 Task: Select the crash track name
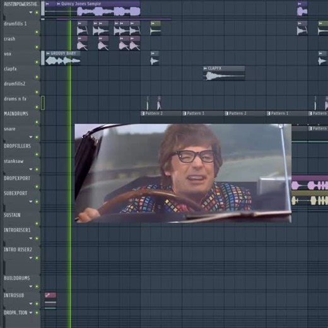9,39
